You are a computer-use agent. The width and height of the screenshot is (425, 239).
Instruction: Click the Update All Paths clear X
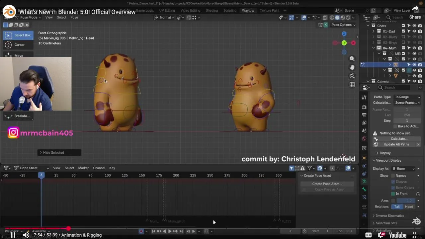point(418,144)
